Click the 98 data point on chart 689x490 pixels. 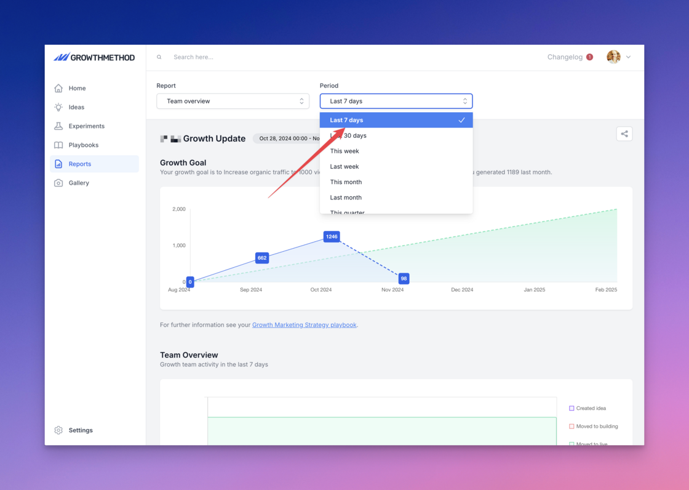tap(404, 278)
